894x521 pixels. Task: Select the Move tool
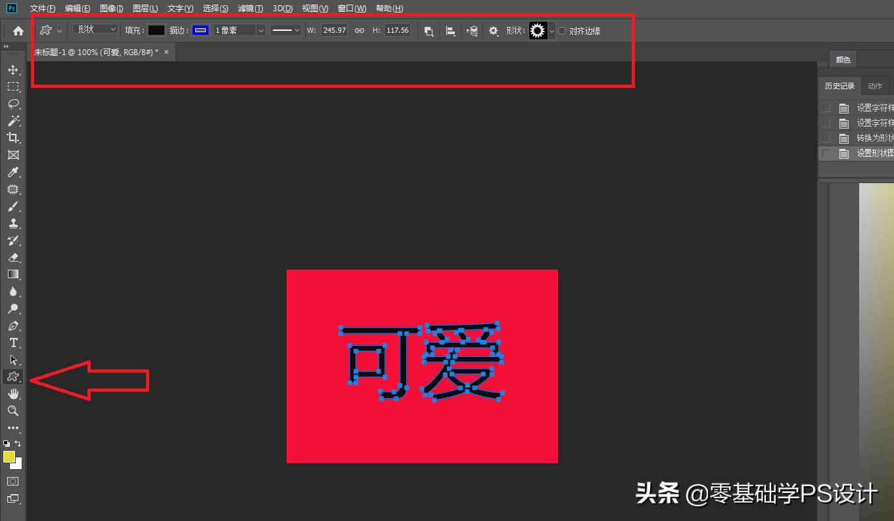point(13,70)
